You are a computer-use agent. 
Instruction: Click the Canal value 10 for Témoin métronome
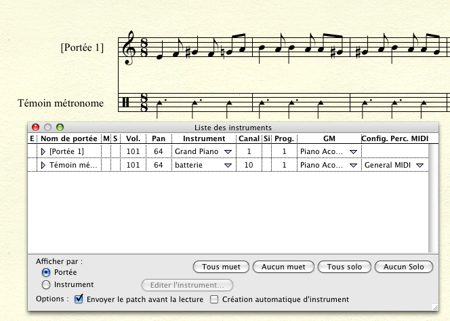coord(249,165)
